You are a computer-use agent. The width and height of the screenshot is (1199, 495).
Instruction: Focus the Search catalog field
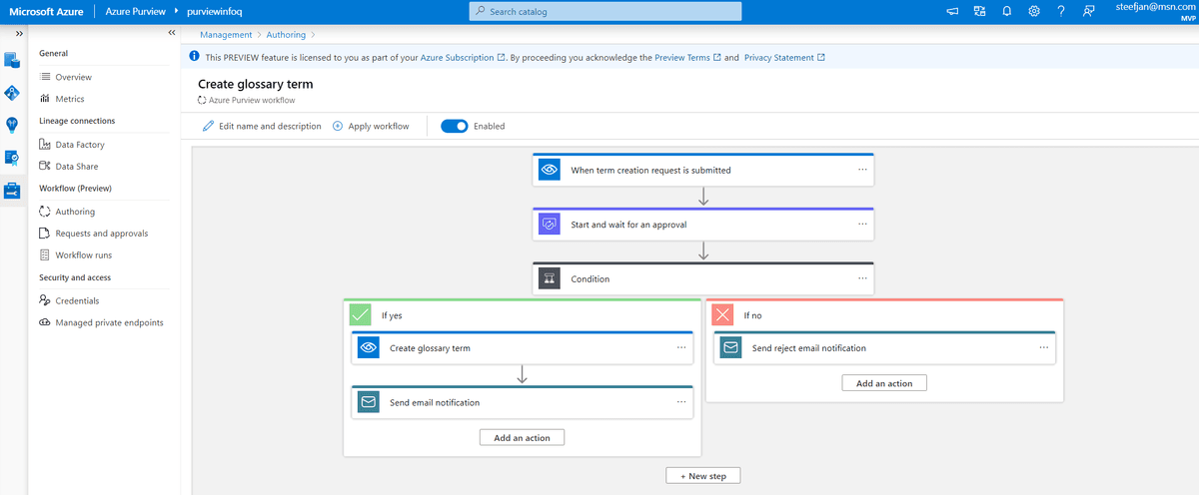[x=605, y=11]
